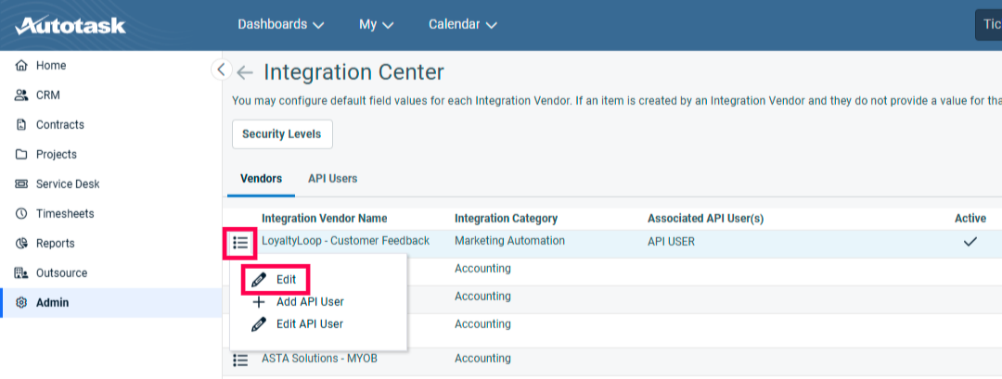Click the Reports chart icon
This screenshot has height=379, width=1002.
click(21, 244)
